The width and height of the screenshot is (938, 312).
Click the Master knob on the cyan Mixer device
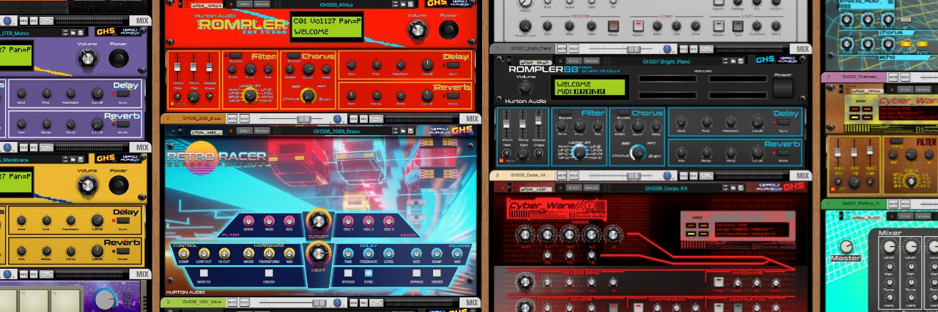pos(846,247)
